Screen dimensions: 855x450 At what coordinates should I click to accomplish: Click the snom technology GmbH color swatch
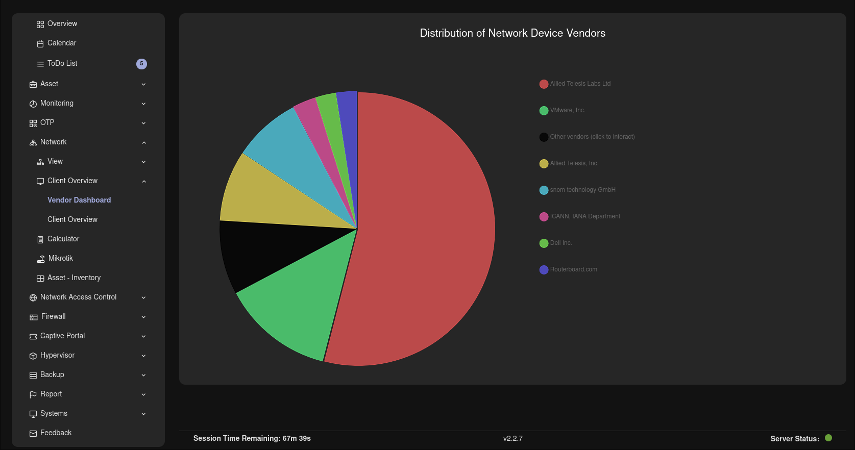544,190
